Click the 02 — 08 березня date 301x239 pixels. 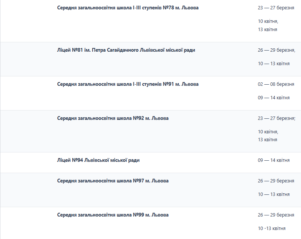[x=276, y=84]
